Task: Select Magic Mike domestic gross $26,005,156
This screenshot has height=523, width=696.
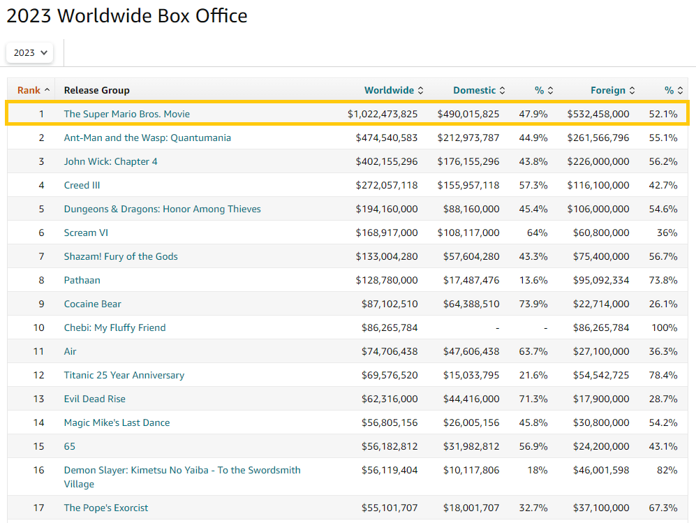Action: (471, 422)
